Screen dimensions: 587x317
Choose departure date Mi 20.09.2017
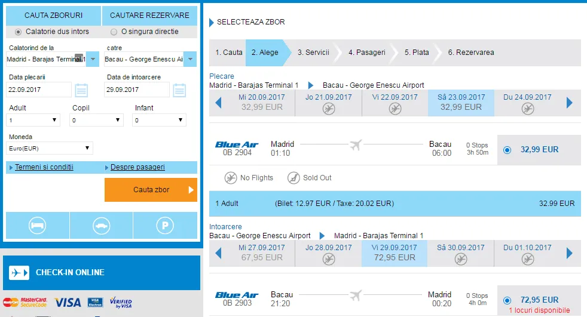262,103
